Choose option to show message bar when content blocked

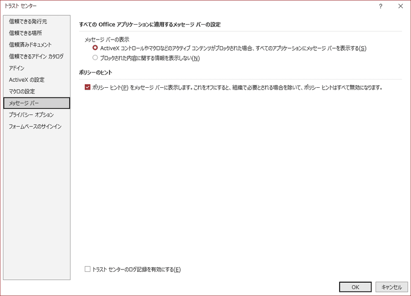pos(95,48)
